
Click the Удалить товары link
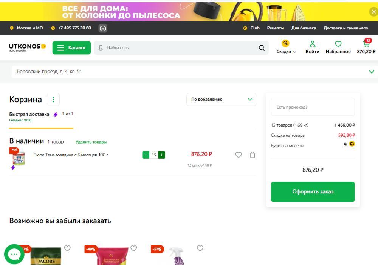click(x=91, y=142)
